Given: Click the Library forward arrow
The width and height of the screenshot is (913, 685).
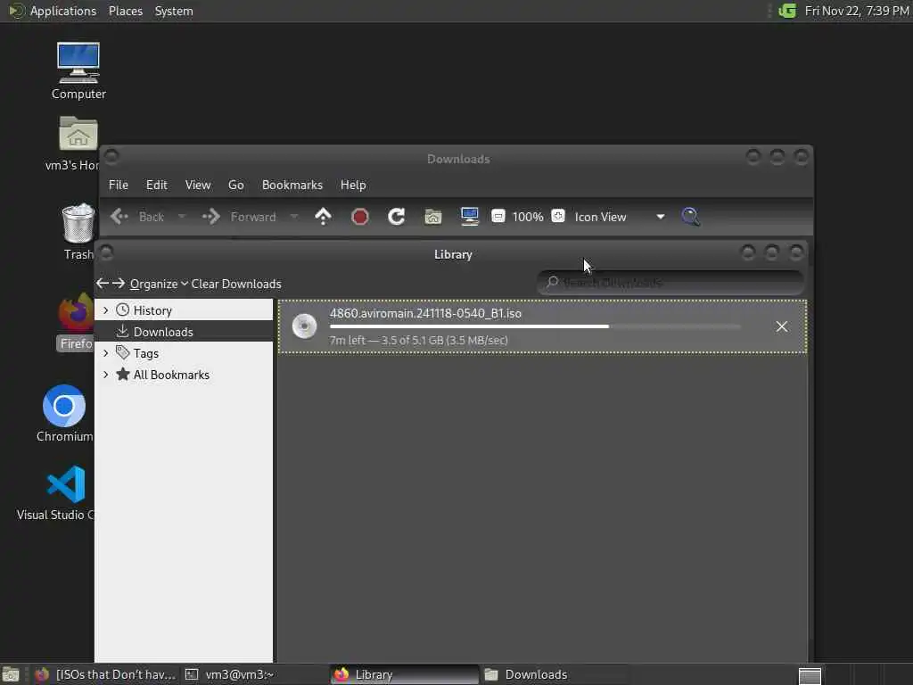Looking at the screenshot, I should click(119, 283).
